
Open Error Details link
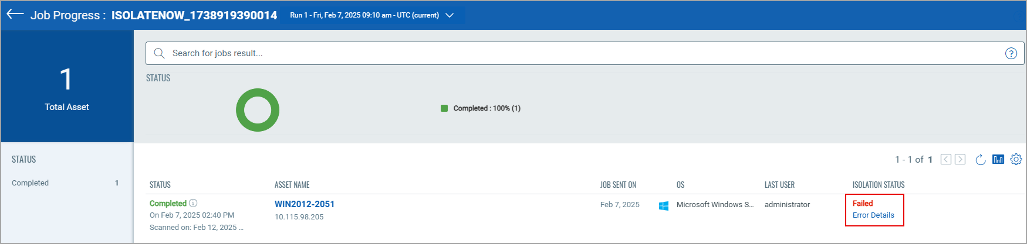(x=873, y=215)
